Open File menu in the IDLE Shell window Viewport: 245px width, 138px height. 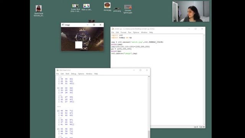pyautogui.click(x=57, y=74)
